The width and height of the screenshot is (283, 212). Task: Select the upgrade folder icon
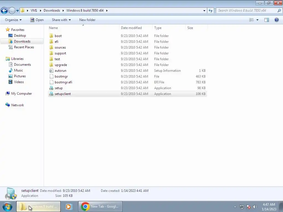point(51,65)
